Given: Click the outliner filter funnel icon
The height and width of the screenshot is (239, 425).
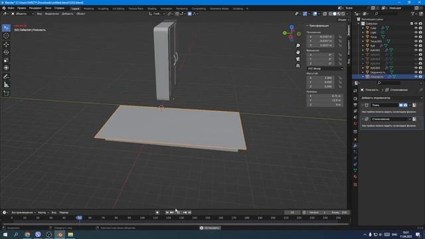Looking at the screenshot, I should click(x=413, y=13).
